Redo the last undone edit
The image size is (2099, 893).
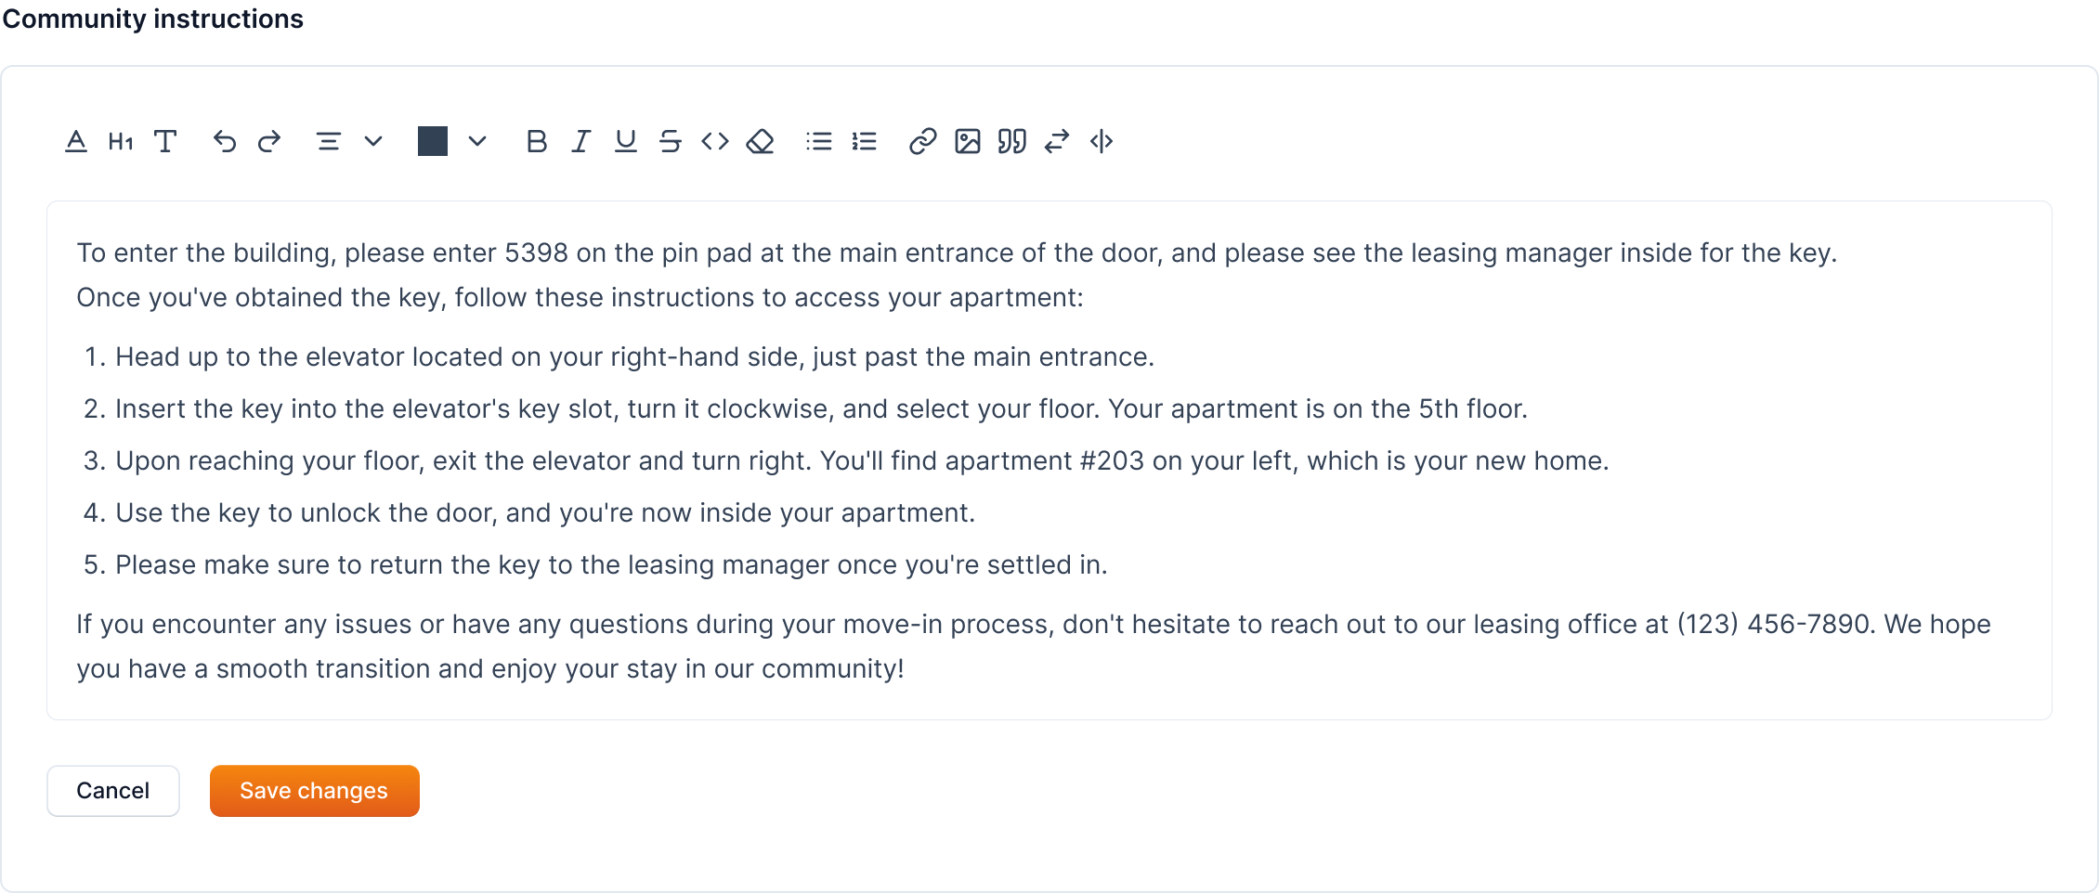point(269,142)
